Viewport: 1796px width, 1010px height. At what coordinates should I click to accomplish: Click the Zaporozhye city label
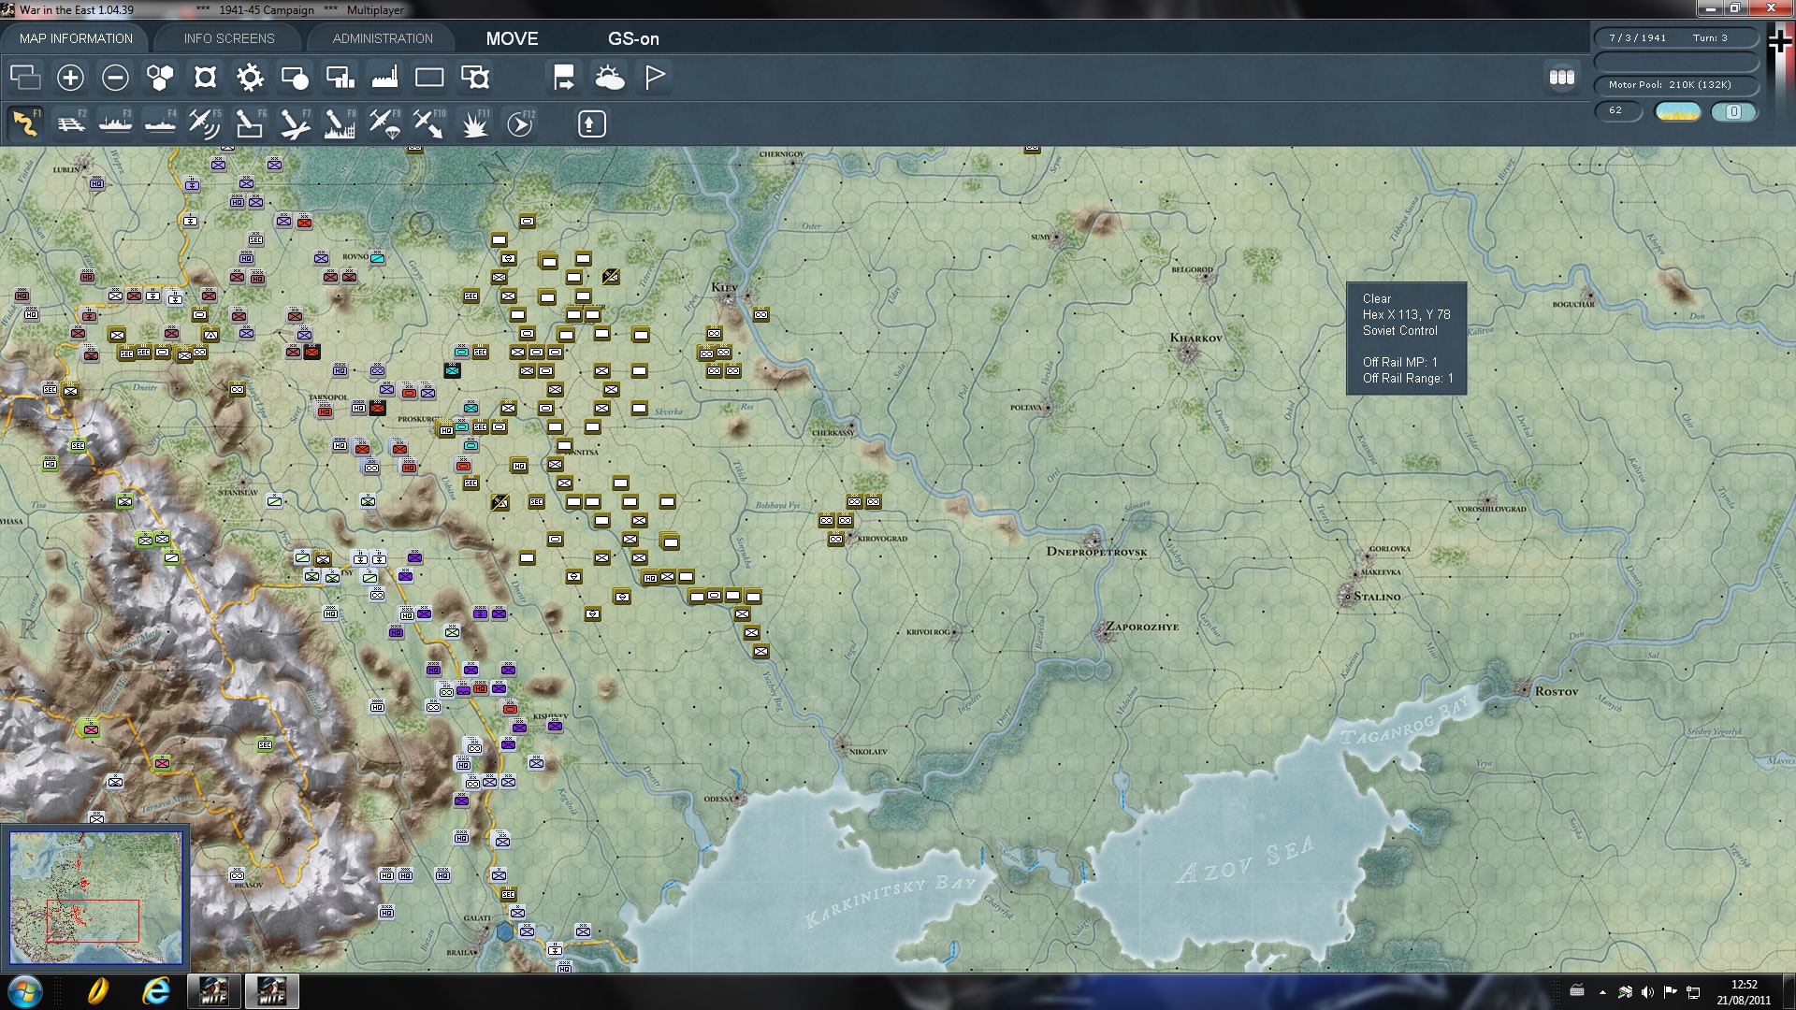(1142, 627)
